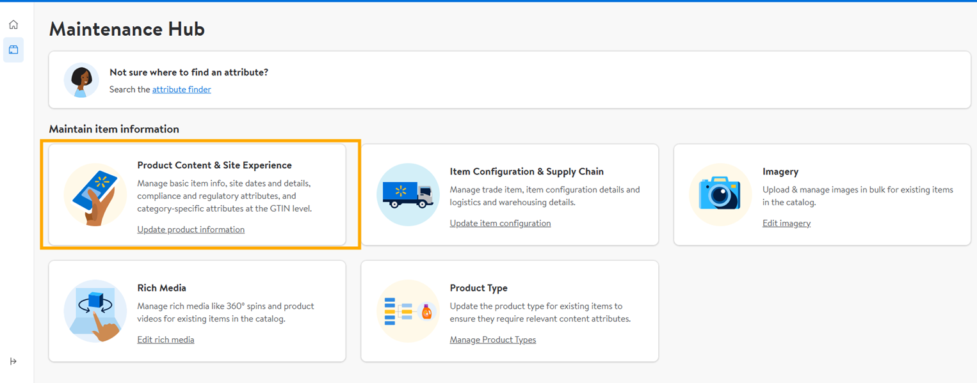Select the Rich Media card title
Viewport: 977px width, 383px height.
point(162,288)
